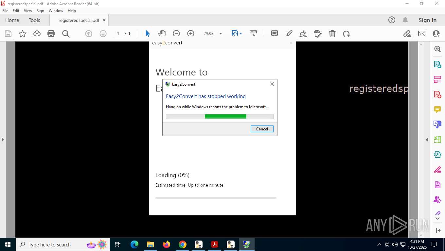Image resolution: width=445 pixels, height=251 pixels.
Task: Click the page number input field
Action: click(118, 34)
